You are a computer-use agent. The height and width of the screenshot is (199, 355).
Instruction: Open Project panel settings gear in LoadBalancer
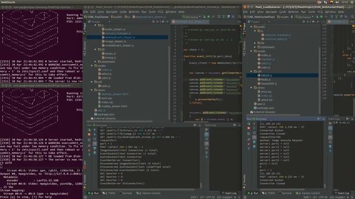(313, 22)
